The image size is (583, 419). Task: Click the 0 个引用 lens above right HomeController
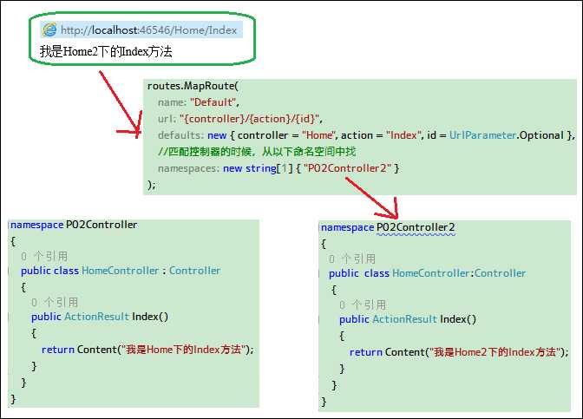pyautogui.click(x=352, y=259)
